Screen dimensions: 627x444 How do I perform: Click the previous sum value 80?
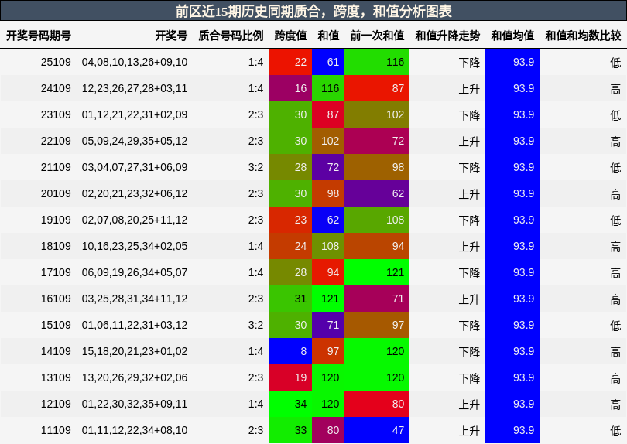[377, 404]
